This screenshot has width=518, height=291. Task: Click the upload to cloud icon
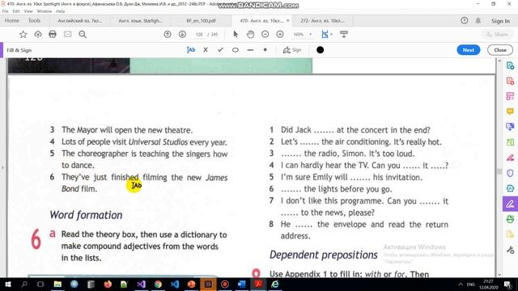coord(38,34)
